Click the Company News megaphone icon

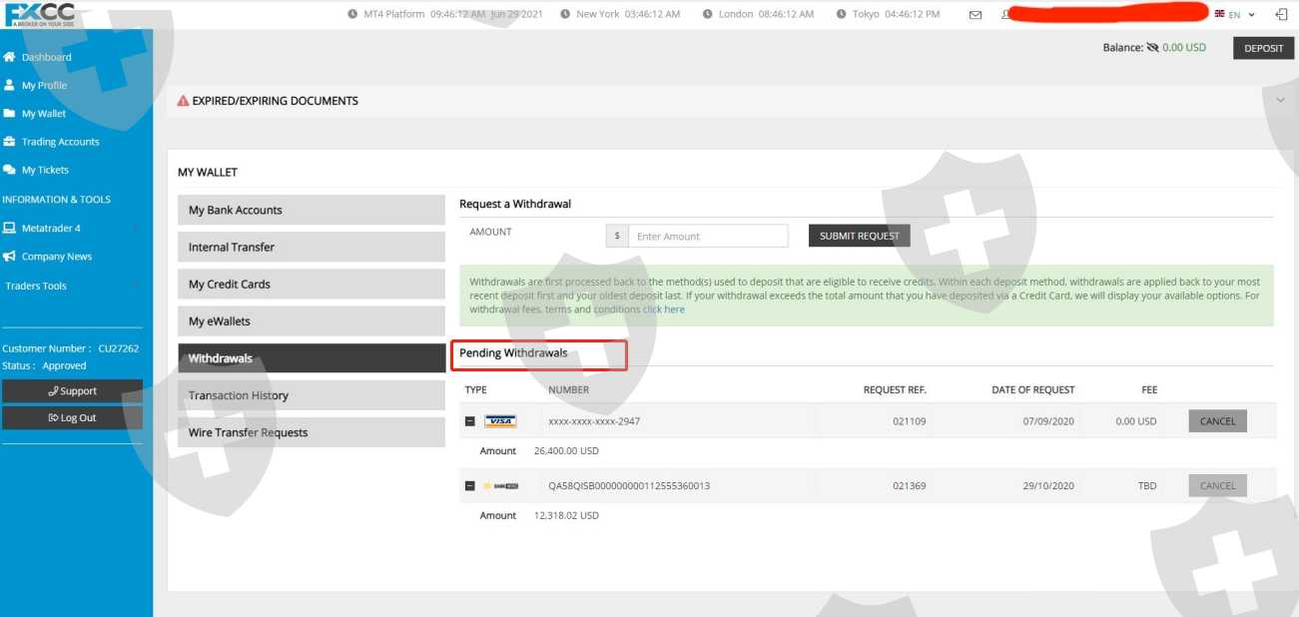coord(10,257)
